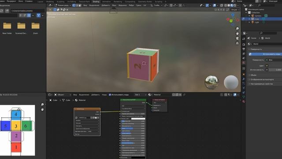Viewport: 282px width, 159px height.
Task: Toggle the camera view icon in viewport
Action: 237,38
